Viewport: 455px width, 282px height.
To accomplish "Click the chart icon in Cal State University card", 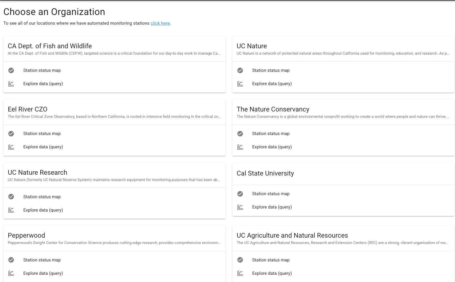I will pos(240,207).
